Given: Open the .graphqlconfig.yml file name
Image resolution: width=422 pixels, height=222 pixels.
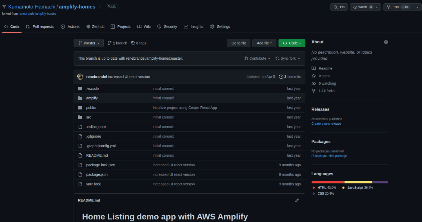Looking at the screenshot, I should pos(101,146).
